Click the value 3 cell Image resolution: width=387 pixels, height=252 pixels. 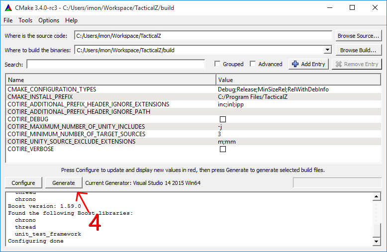tap(298, 134)
